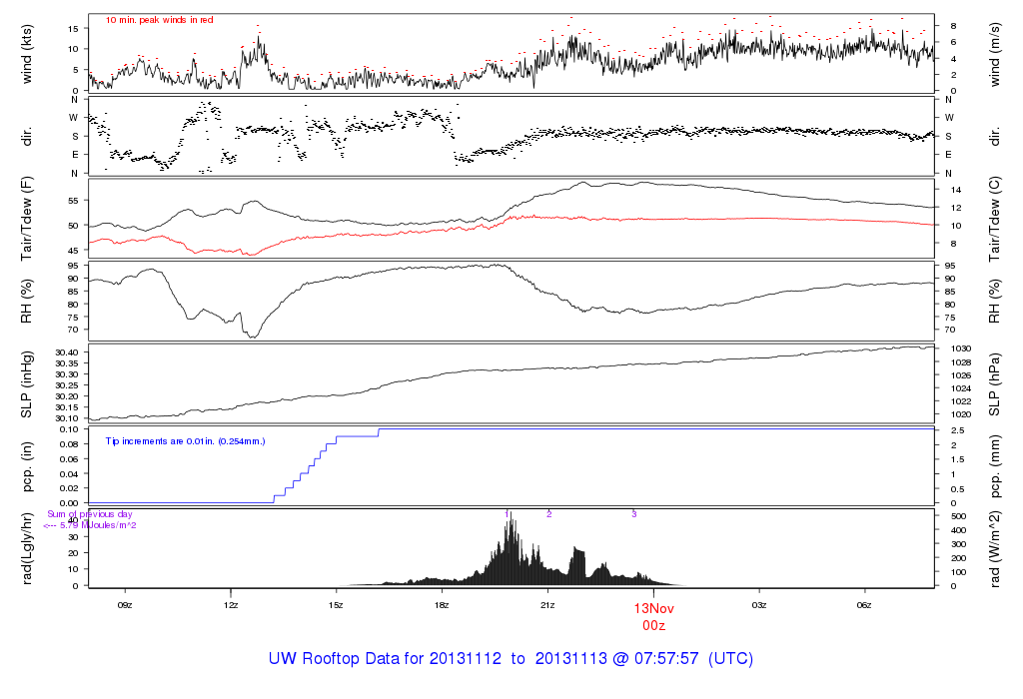
Task: Click the '30.40' tick on SLP axis
Action: pyautogui.click(x=67, y=352)
